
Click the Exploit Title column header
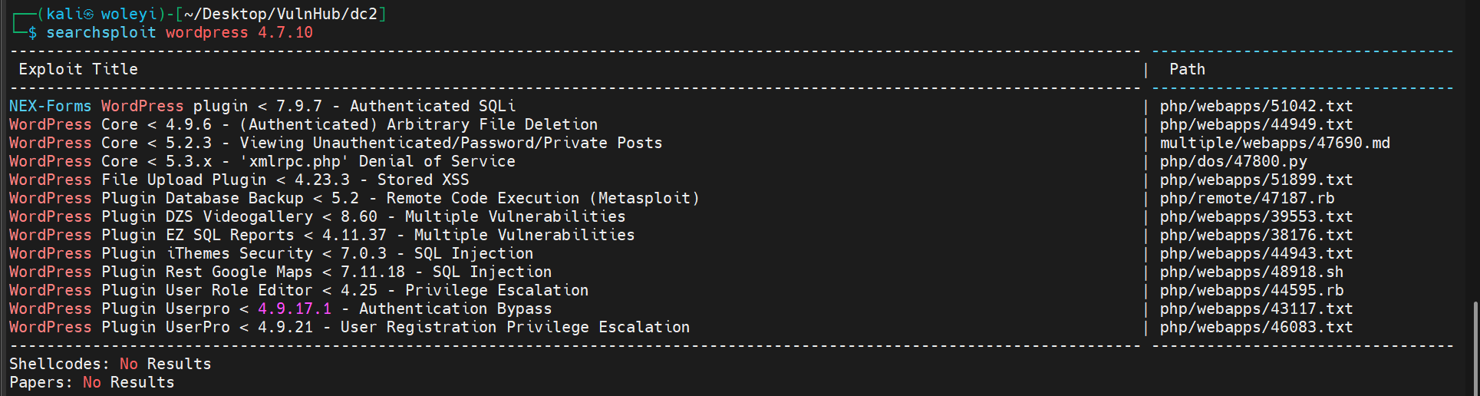[78, 69]
